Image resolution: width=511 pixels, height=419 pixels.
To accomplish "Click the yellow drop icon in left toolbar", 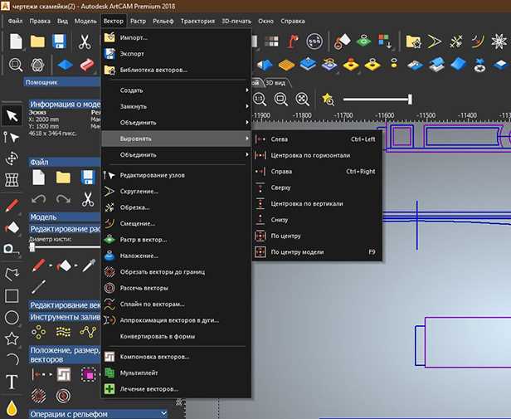I will (12, 407).
